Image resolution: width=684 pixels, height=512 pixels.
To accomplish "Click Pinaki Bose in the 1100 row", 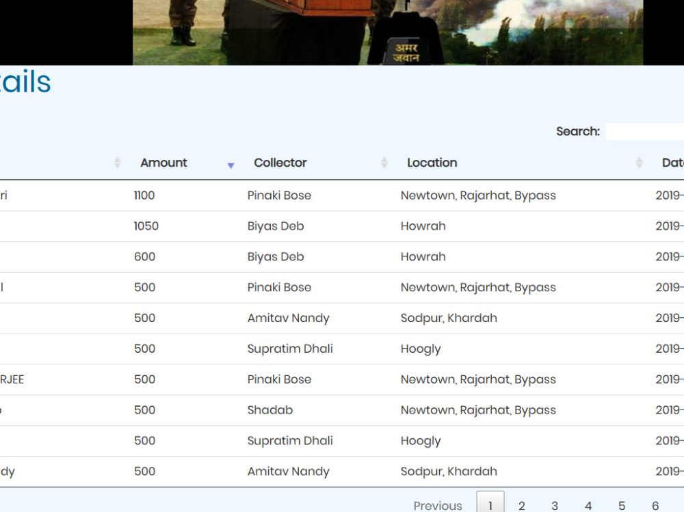I will coord(279,196).
